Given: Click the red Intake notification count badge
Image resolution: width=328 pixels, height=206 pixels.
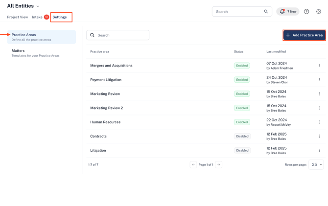Looking at the screenshot, I should click(x=47, y=17).
